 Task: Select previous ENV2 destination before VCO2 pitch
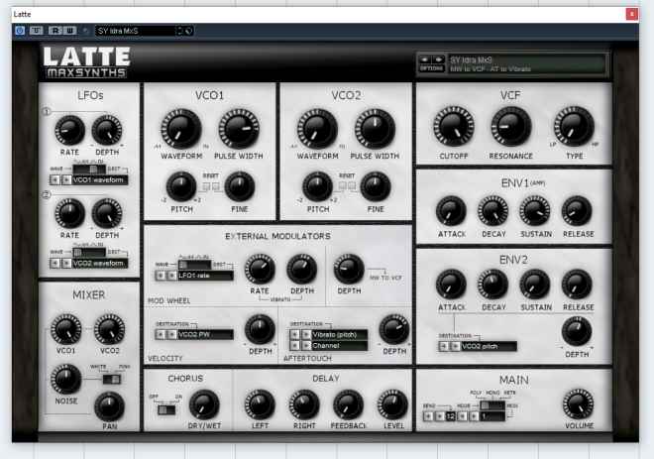[x=444, y=346]
